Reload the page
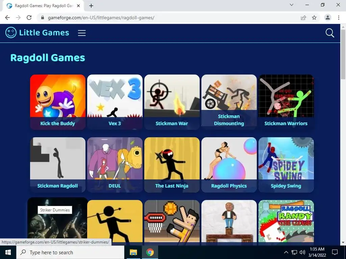This screenshot has height=259, width=346. [x=29, y=18]
